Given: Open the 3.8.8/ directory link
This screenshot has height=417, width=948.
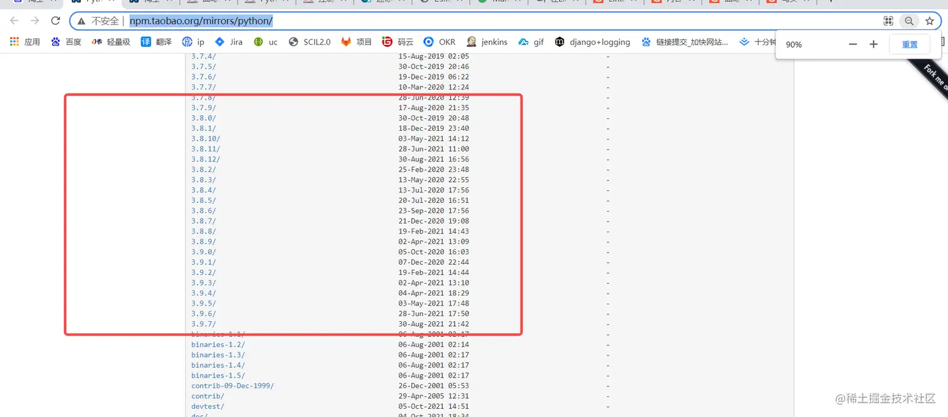Looking at the screenshot, I should pos(203,232).
